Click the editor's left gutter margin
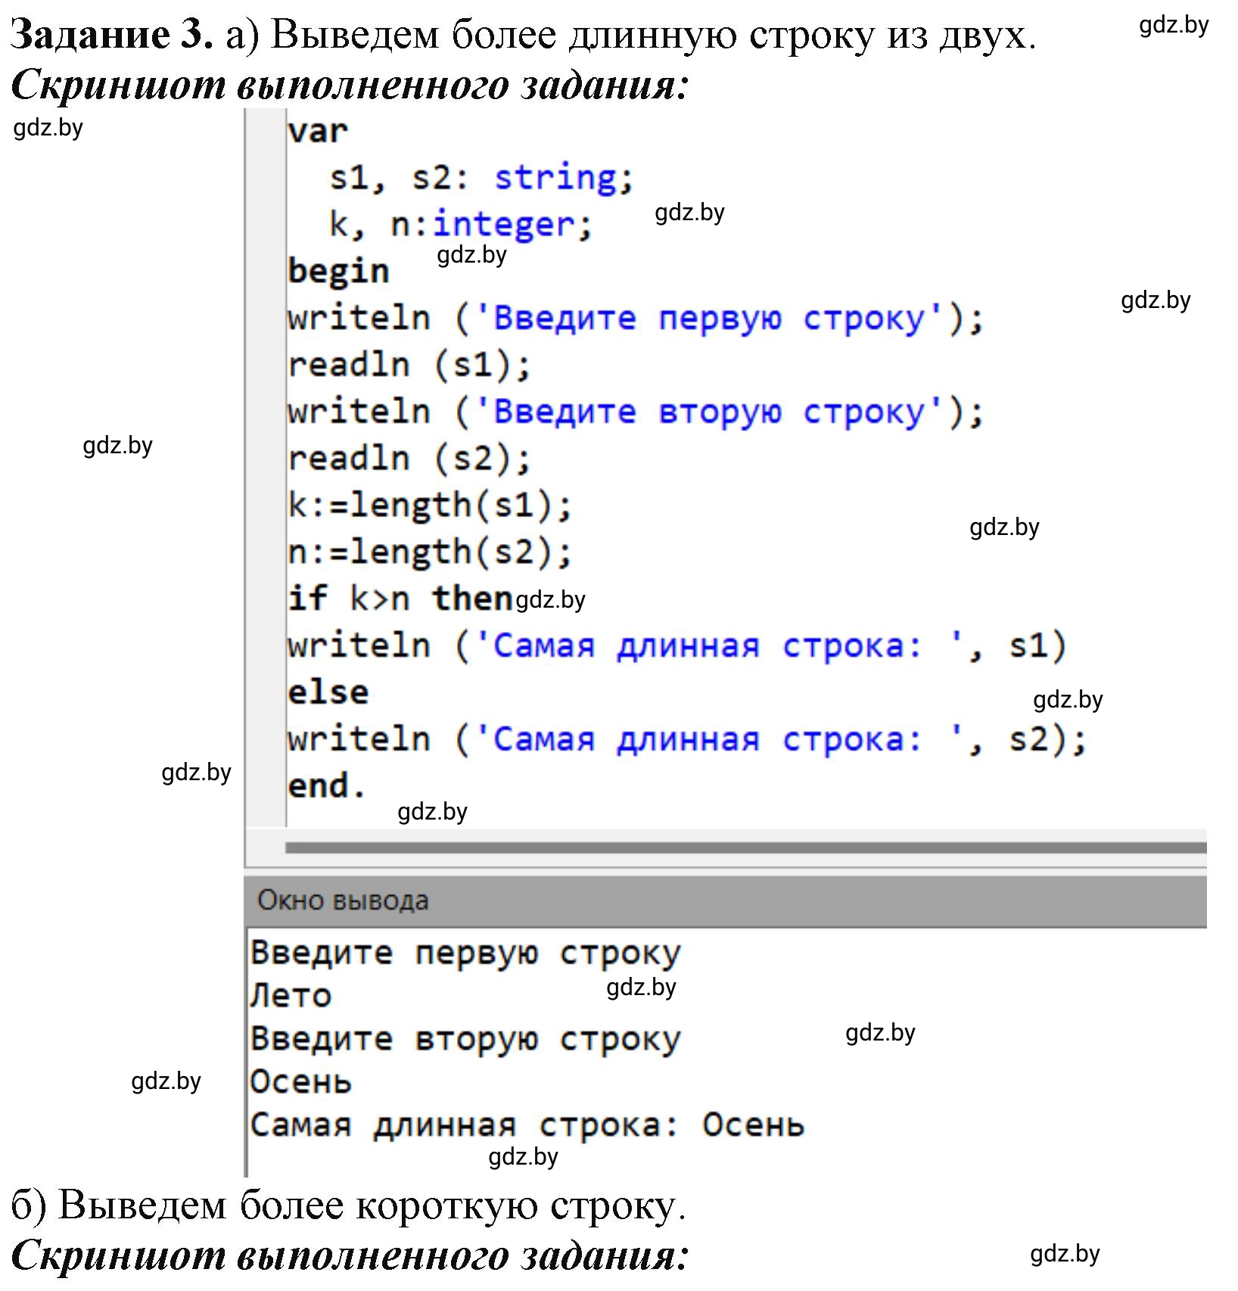1238x1291 pixels. (x=266, y=468)
